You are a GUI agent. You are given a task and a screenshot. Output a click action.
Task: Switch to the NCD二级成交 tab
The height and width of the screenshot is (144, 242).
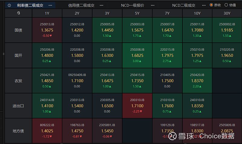click(x=184, y=5)
